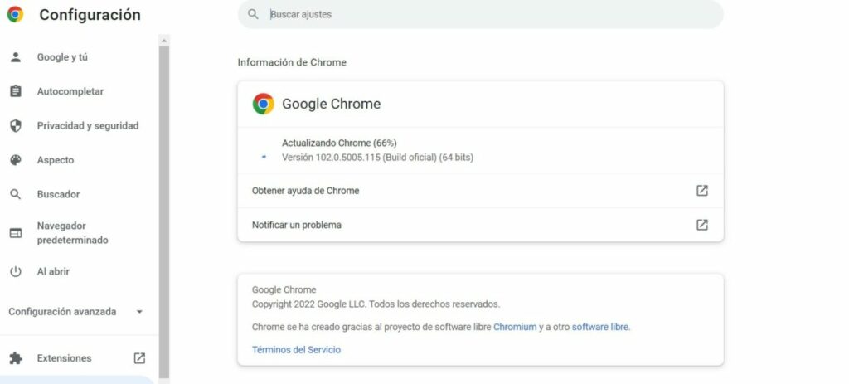Open external link icon for Obtener ayuda
Image resolution: width=849 pixels, height=384 pixels.
701,191
